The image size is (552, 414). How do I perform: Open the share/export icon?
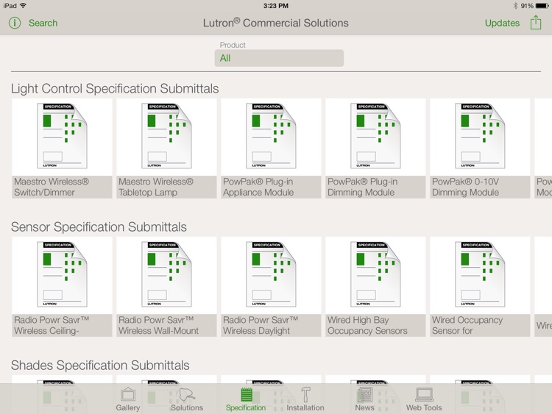pos(536,23)
